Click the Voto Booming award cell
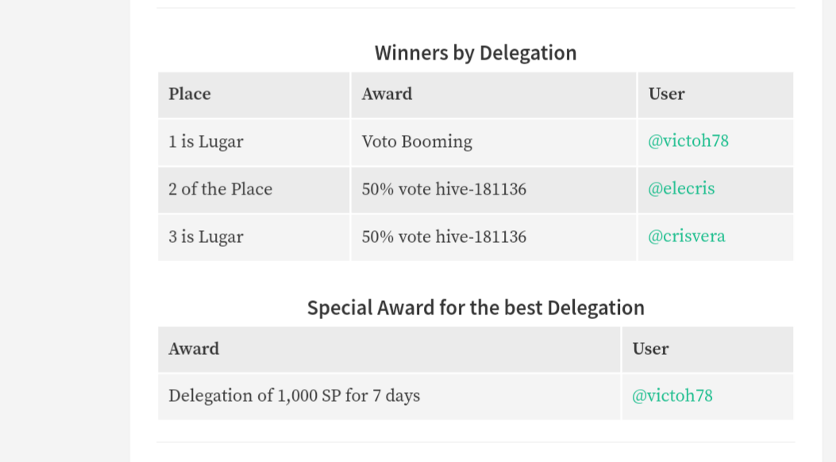The width and height of the screenshot is (836, 462). (x=494, y=142)
